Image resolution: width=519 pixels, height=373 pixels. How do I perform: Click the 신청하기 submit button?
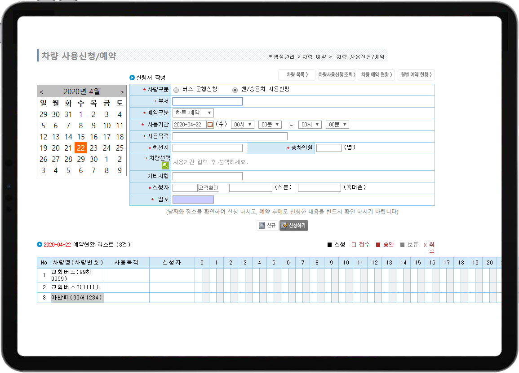click(x=294, y=226)
